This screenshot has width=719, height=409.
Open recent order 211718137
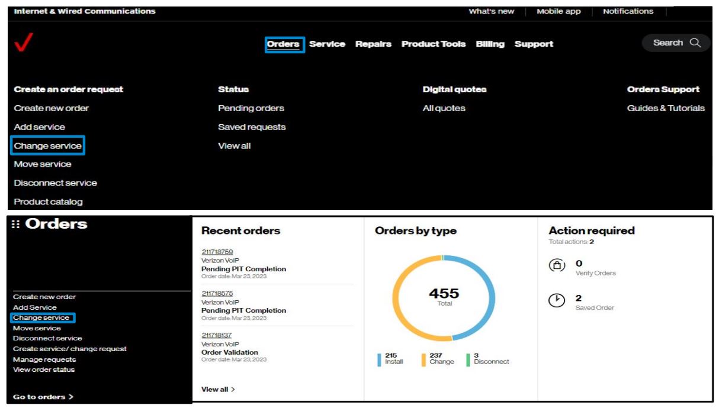[x=217, y=335]
